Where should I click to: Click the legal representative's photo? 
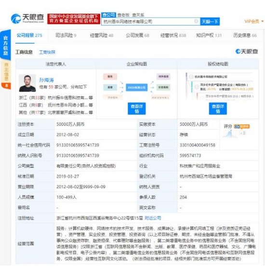click(27, 83)
